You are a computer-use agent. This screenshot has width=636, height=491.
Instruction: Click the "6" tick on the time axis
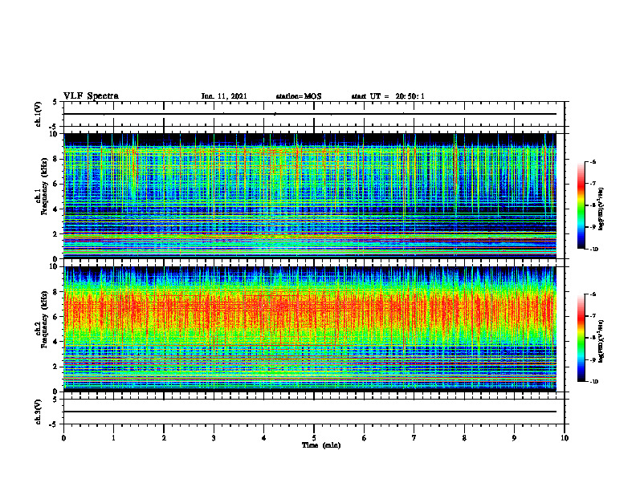365,438
